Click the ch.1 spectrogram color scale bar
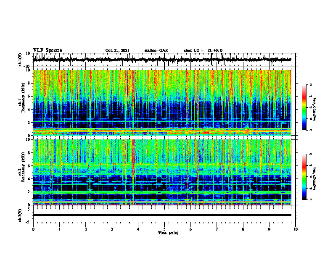 point(304,108)
